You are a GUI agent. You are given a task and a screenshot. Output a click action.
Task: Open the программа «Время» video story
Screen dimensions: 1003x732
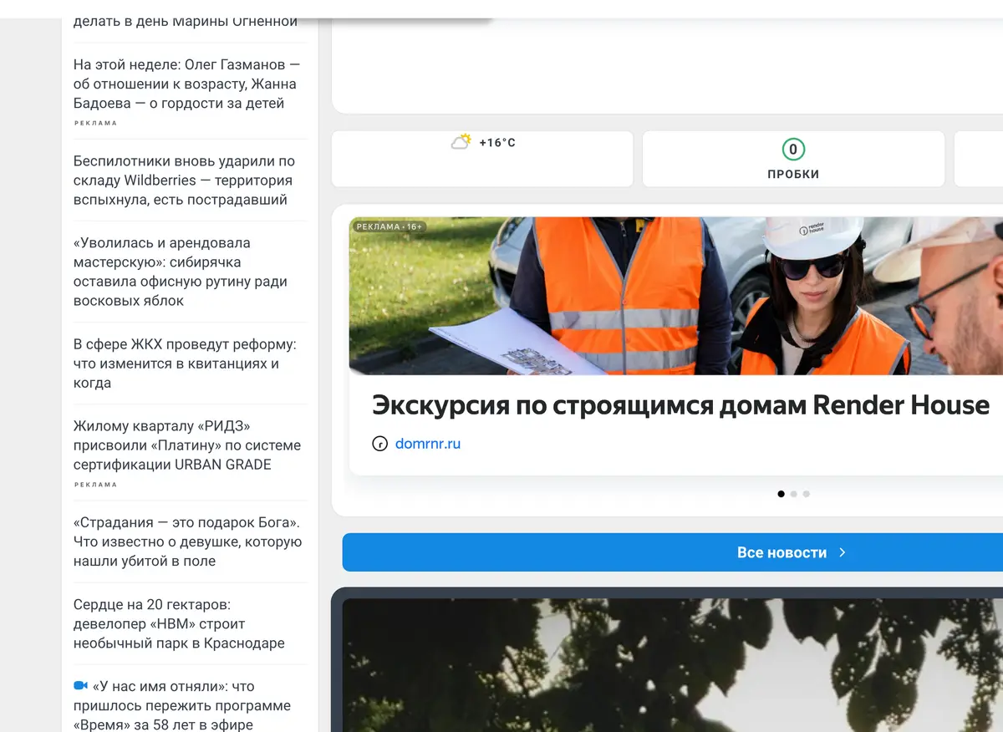tap(182, 705)
